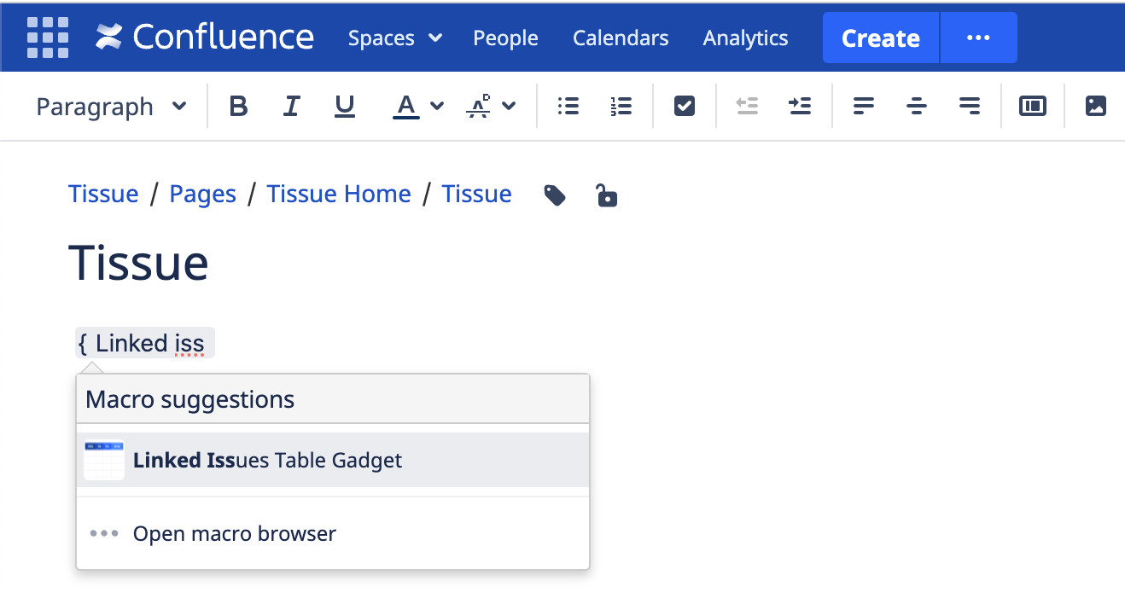1125x604 pixels.
Task: Open the Spaces menu
Action: point(395,38)
